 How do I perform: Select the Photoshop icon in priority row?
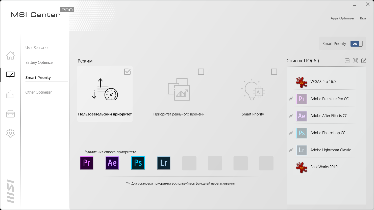138,163
